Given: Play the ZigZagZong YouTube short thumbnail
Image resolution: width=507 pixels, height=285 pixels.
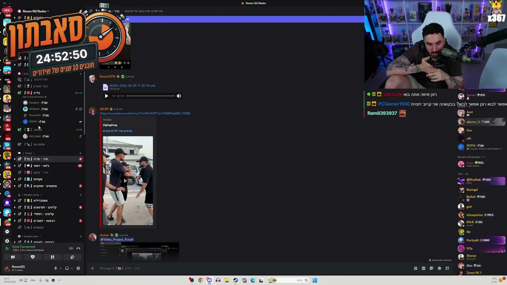Looking at the screenshot, I should pos(128,181).
